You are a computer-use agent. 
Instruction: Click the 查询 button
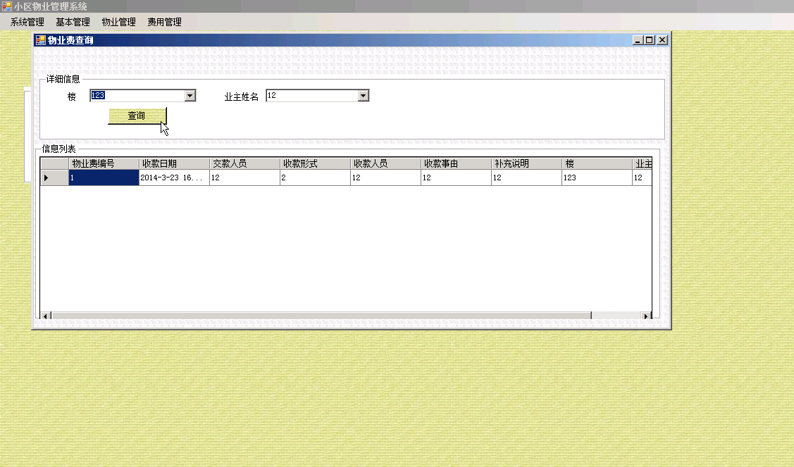point(136,116)
